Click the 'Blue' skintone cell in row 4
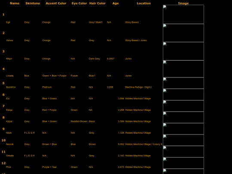Screen dimensions: 232x174 tap(27, 76)
